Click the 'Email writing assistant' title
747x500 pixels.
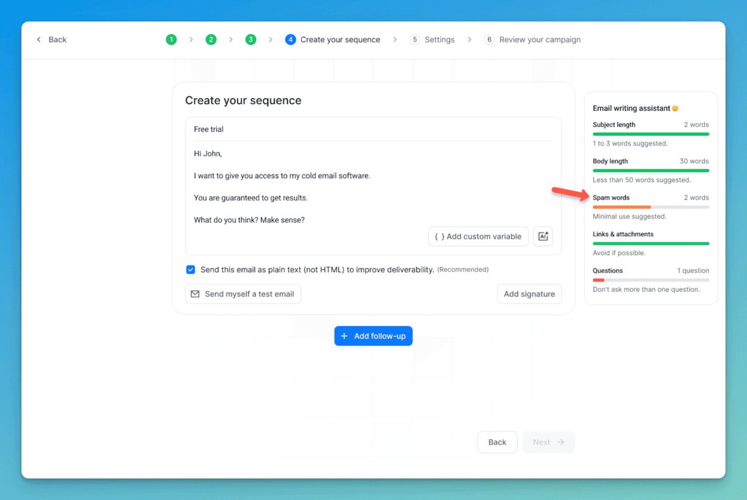pyautogui.click(x=631, y=108)
